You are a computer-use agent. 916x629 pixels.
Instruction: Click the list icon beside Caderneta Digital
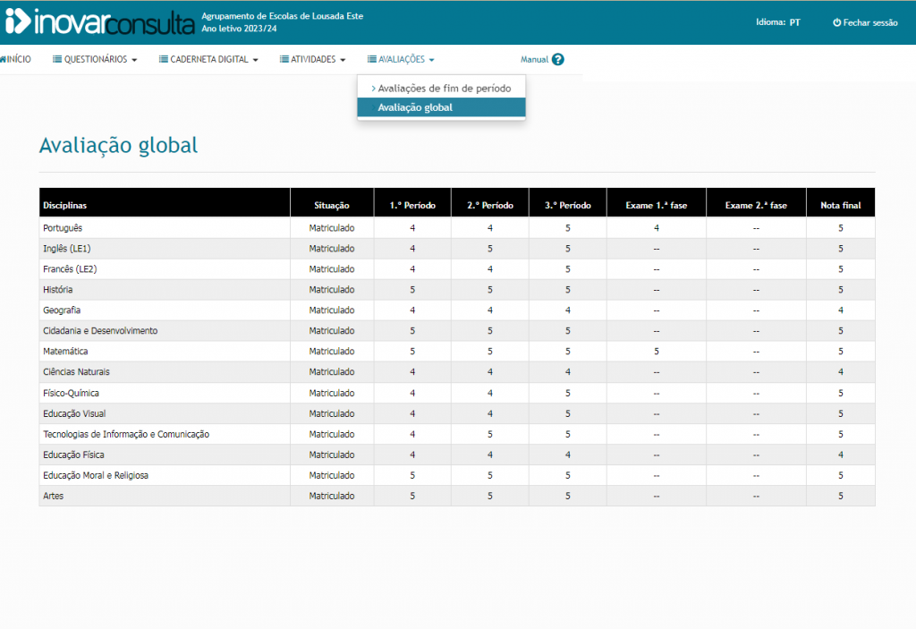click(164, 59)
